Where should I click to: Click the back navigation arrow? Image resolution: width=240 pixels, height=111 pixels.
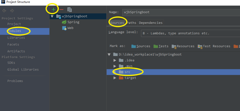[4, 11]
